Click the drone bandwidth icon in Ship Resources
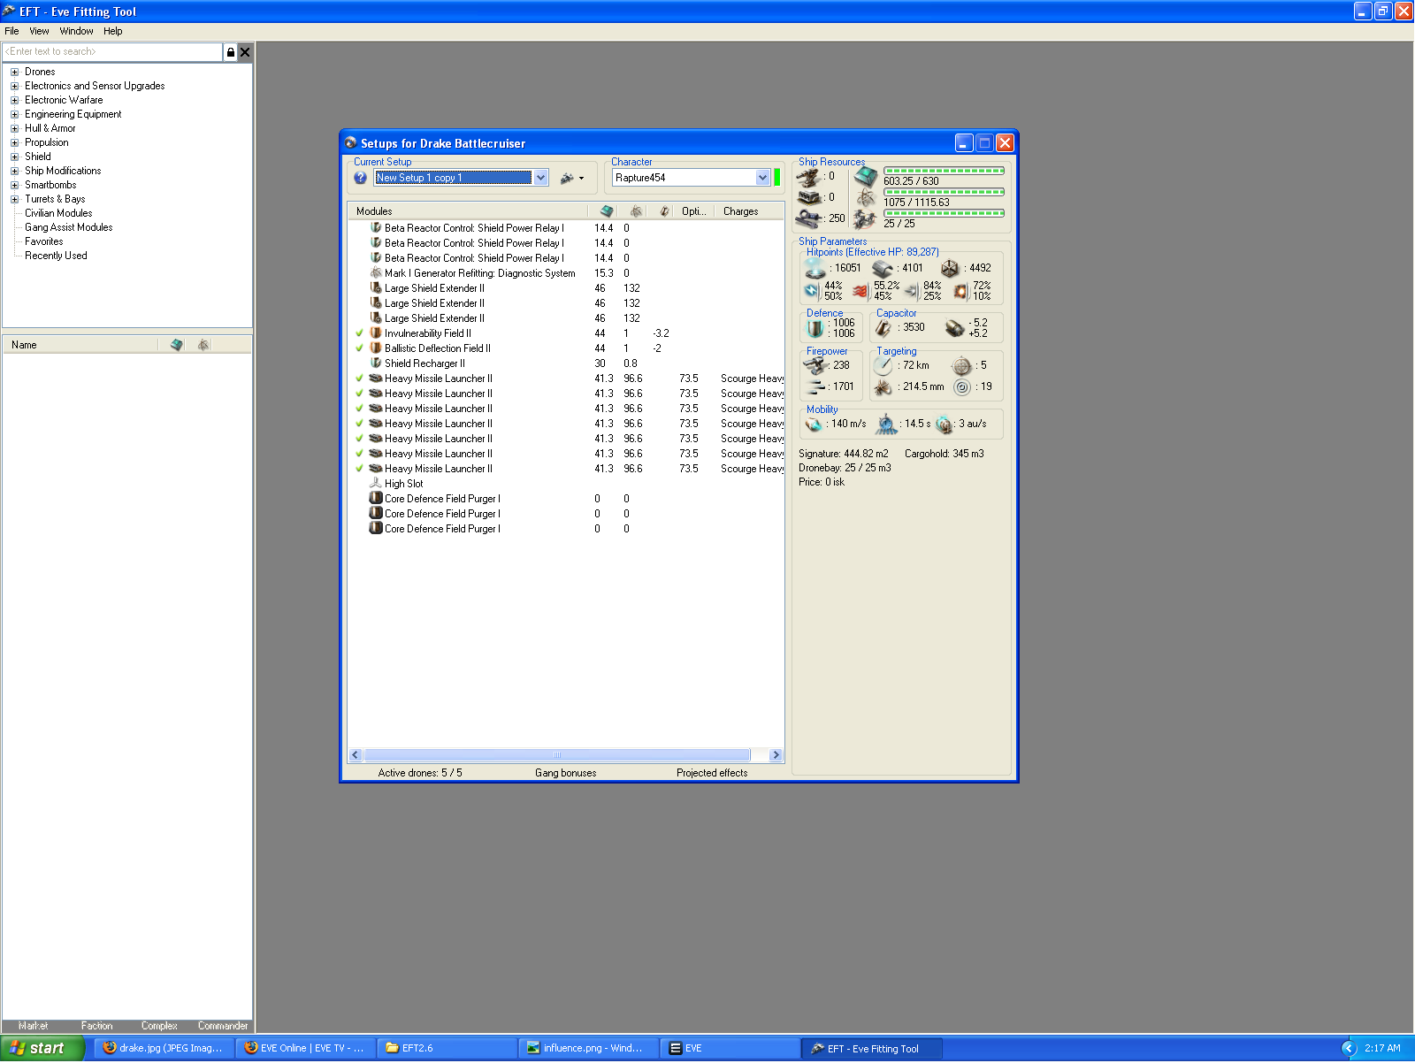1415x1063 pixels. [x=866, y=218]
